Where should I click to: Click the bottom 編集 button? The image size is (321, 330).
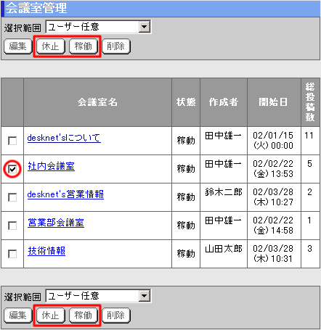point(18,315)
